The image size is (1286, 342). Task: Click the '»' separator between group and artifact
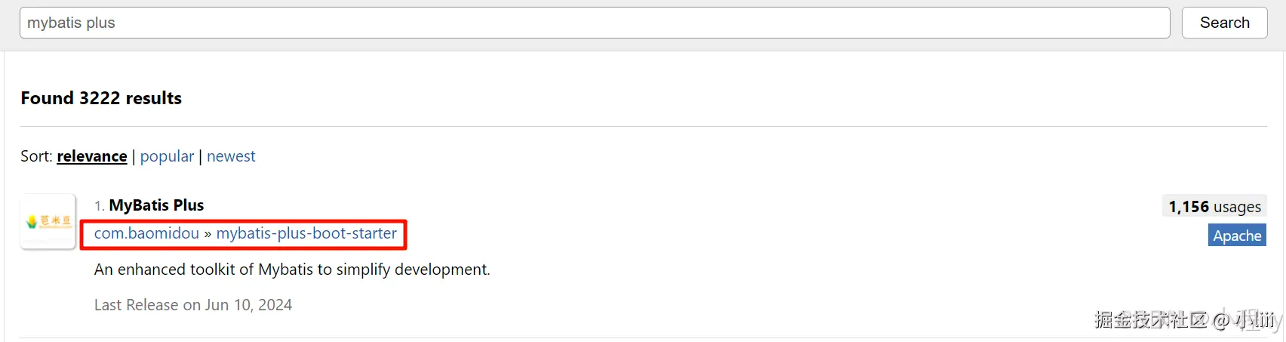tap(208, 234)
